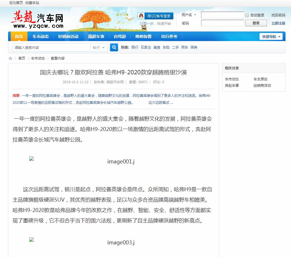Click article title 国庆去哪玩
Screen dimensions: 291x258
point(113,72)
